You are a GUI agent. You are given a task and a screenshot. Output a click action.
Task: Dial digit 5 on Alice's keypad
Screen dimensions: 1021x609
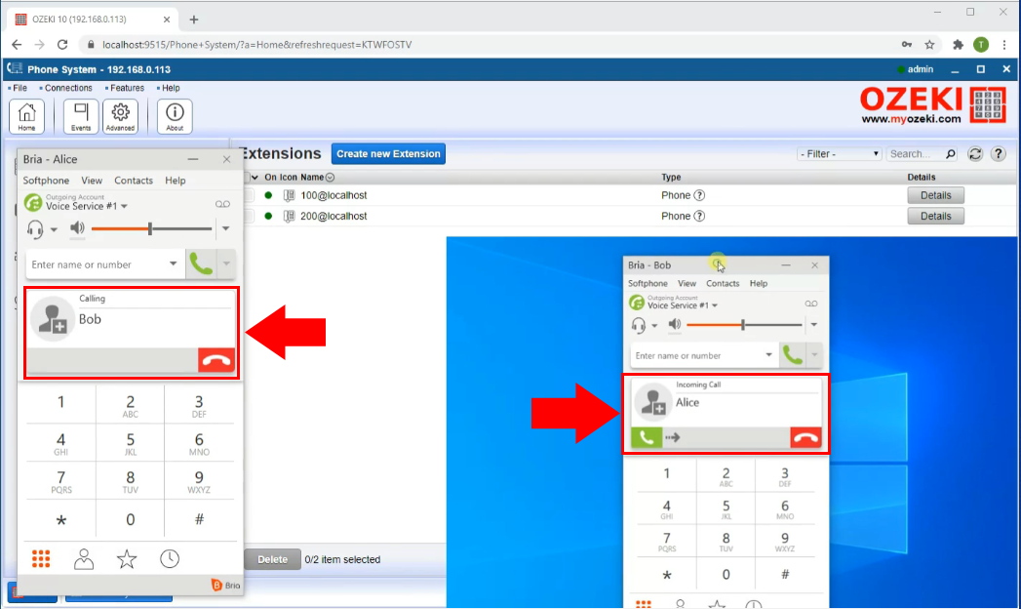tap(131, 442)
